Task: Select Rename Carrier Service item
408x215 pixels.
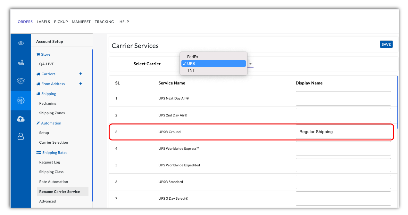Action: click(62, 192)
